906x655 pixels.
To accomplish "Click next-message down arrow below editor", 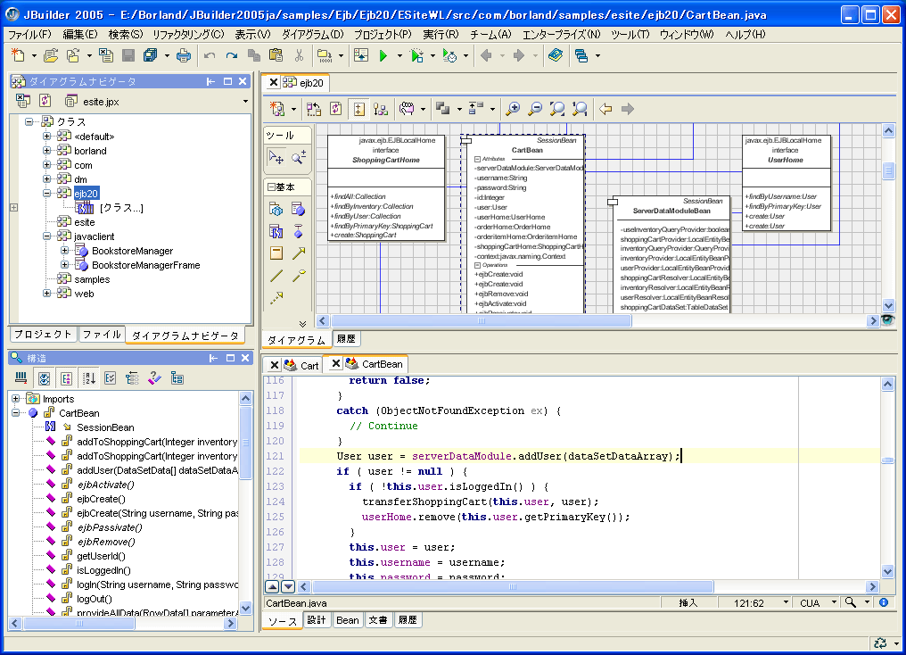I will [288, 587].
